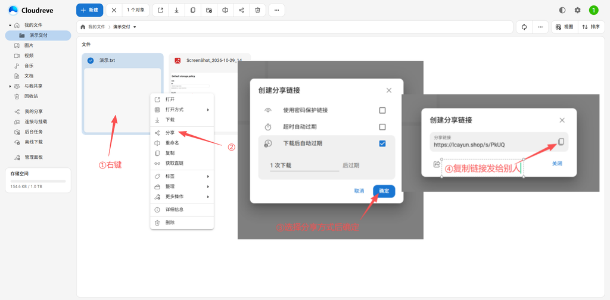Enable 使用密码保护链接 checkbox
Screen dimensions: 610x300
[382, 110]
